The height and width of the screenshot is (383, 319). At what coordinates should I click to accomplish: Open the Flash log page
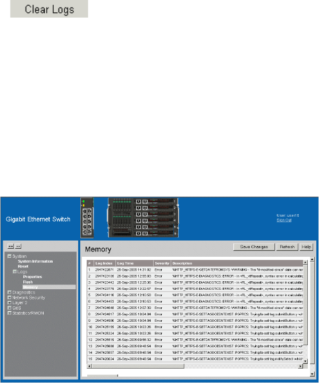tap(28, 282)
